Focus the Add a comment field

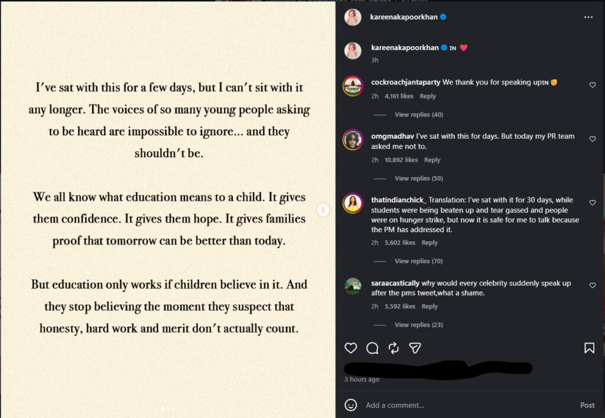pyautogui.click(x=469, y=405)
